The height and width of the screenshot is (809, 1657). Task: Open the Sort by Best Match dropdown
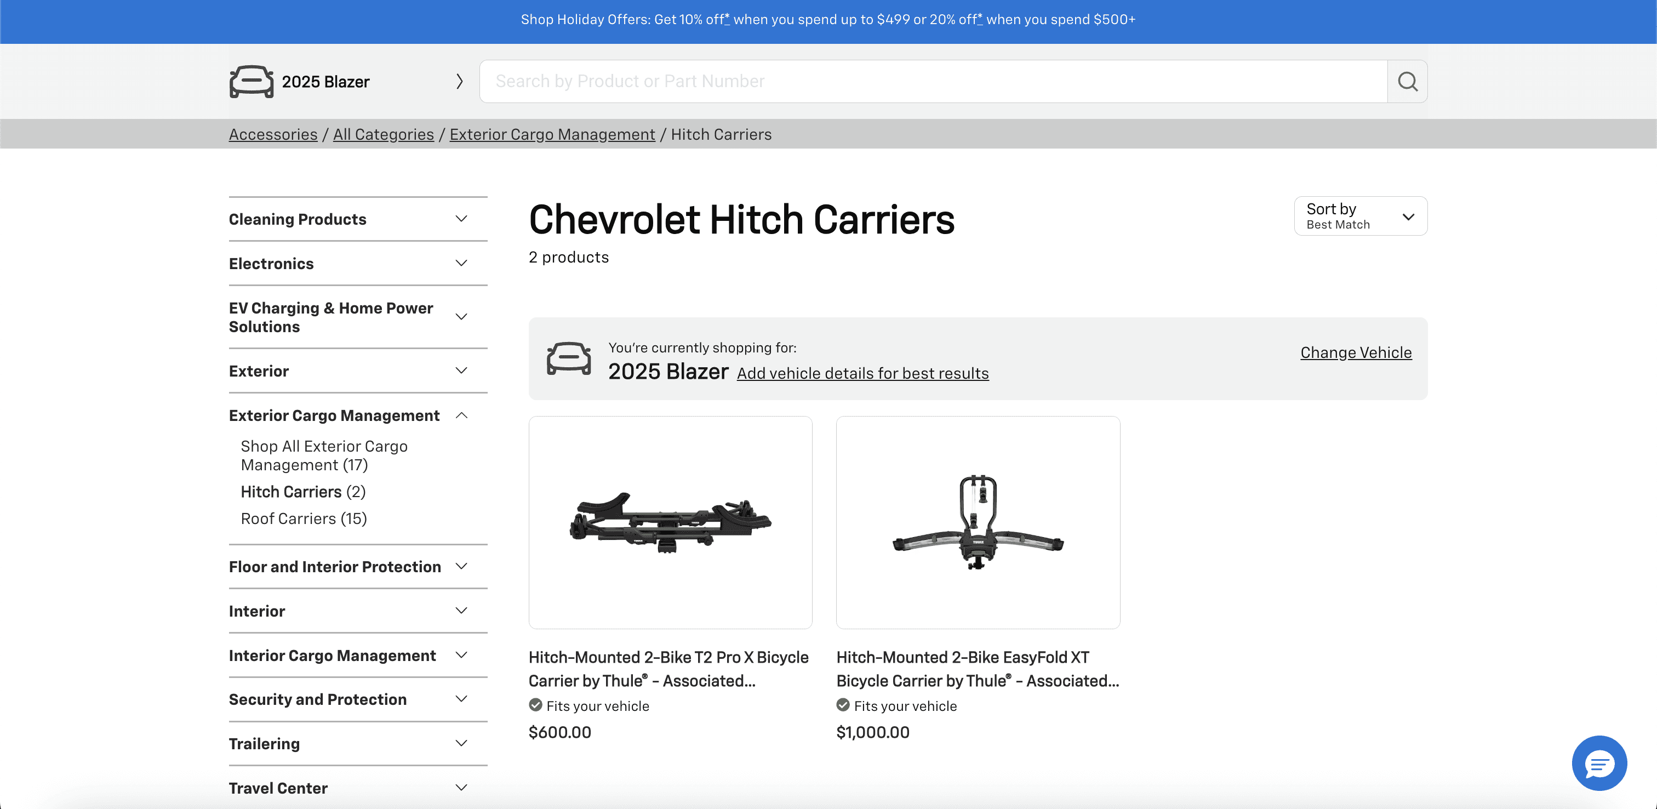[x=1360, y=217]
